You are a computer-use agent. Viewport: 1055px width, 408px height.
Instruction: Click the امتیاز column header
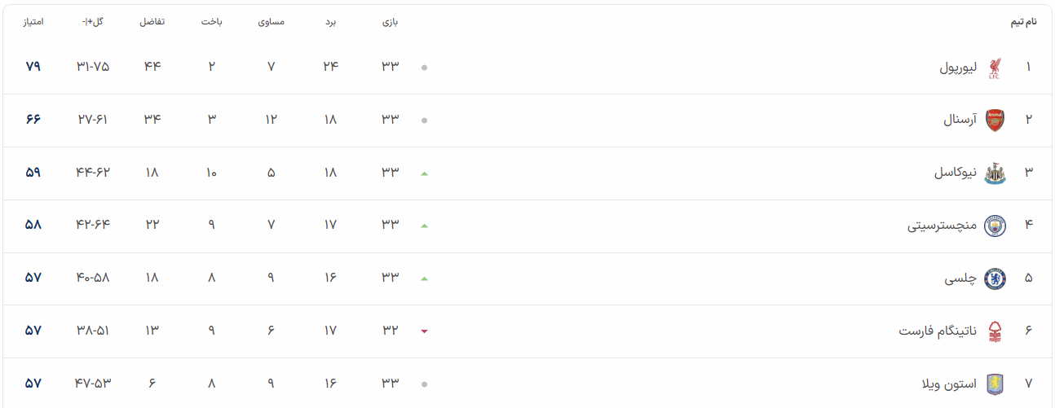(x=33, y=22)
